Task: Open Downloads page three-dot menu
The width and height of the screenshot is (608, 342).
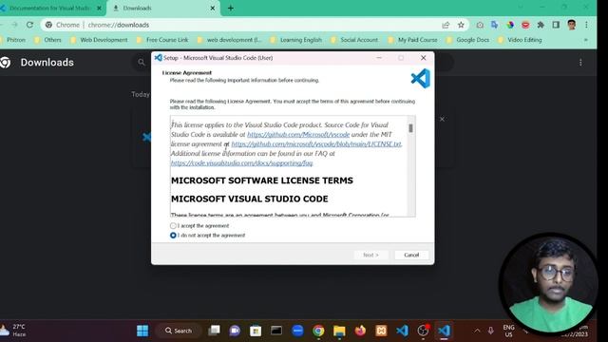Action: [x=580, y=63]
